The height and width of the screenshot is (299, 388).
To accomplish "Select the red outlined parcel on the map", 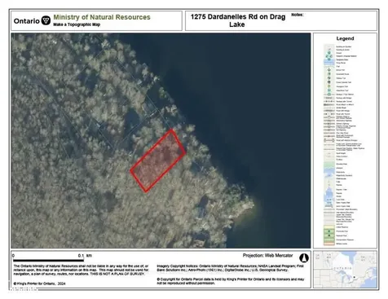I will coord(158,160).
